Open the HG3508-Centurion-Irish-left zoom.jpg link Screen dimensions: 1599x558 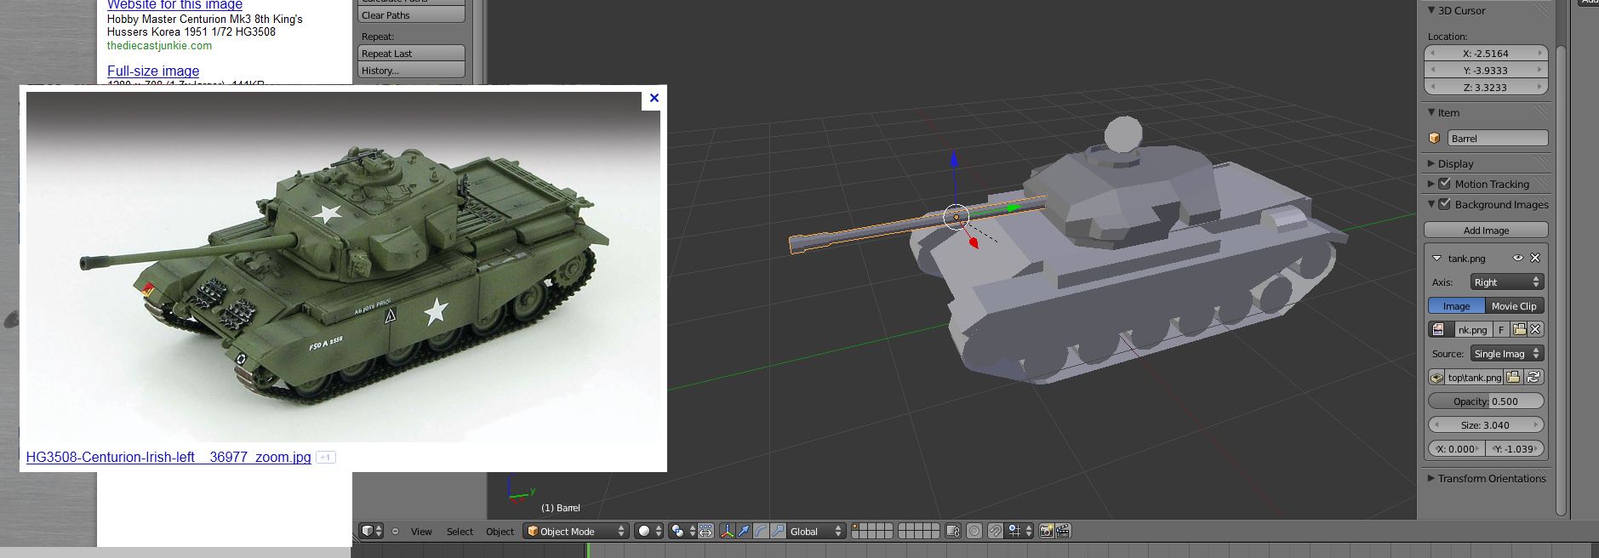(168, 457)
